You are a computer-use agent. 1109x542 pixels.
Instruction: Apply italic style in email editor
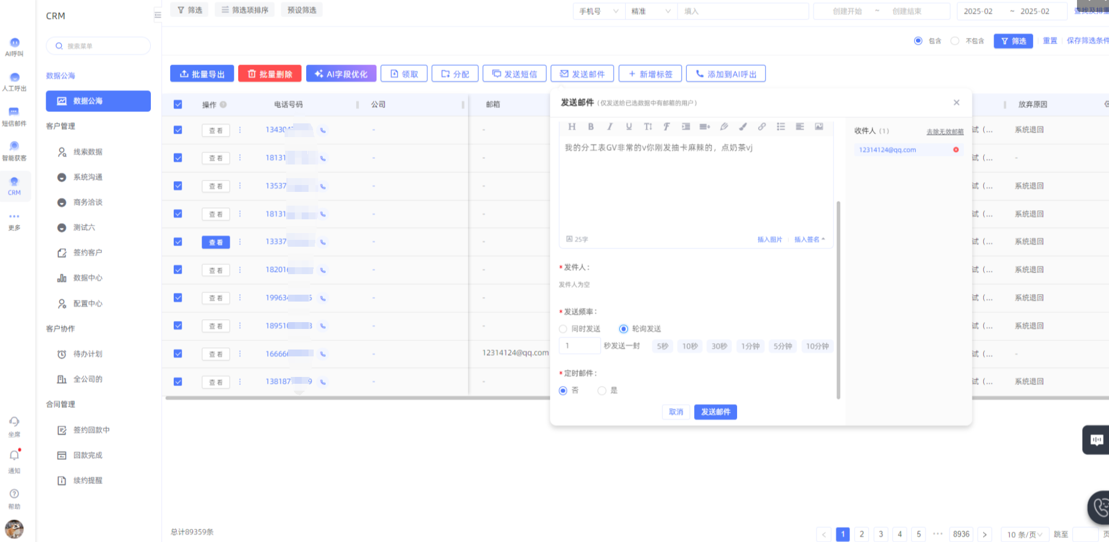pos(610,127)
